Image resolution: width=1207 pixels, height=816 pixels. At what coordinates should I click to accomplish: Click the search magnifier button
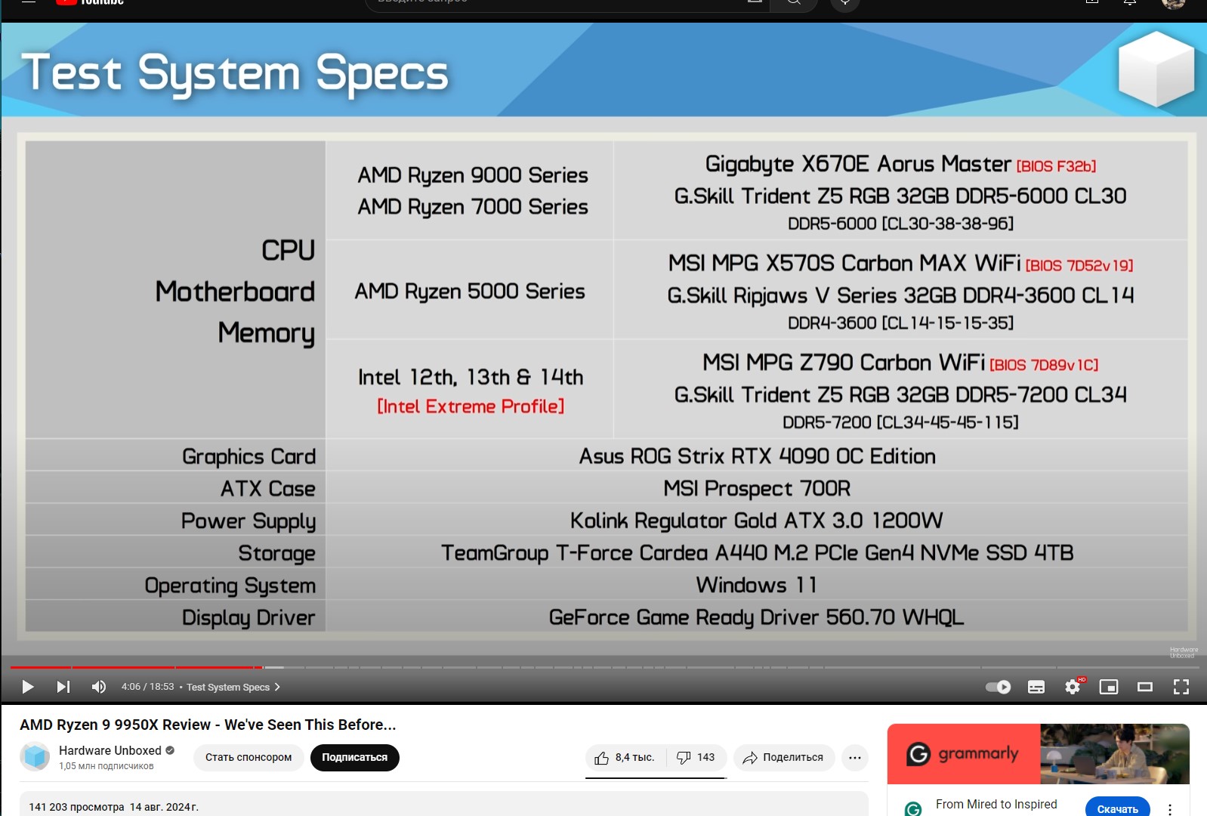pos(794,3)
